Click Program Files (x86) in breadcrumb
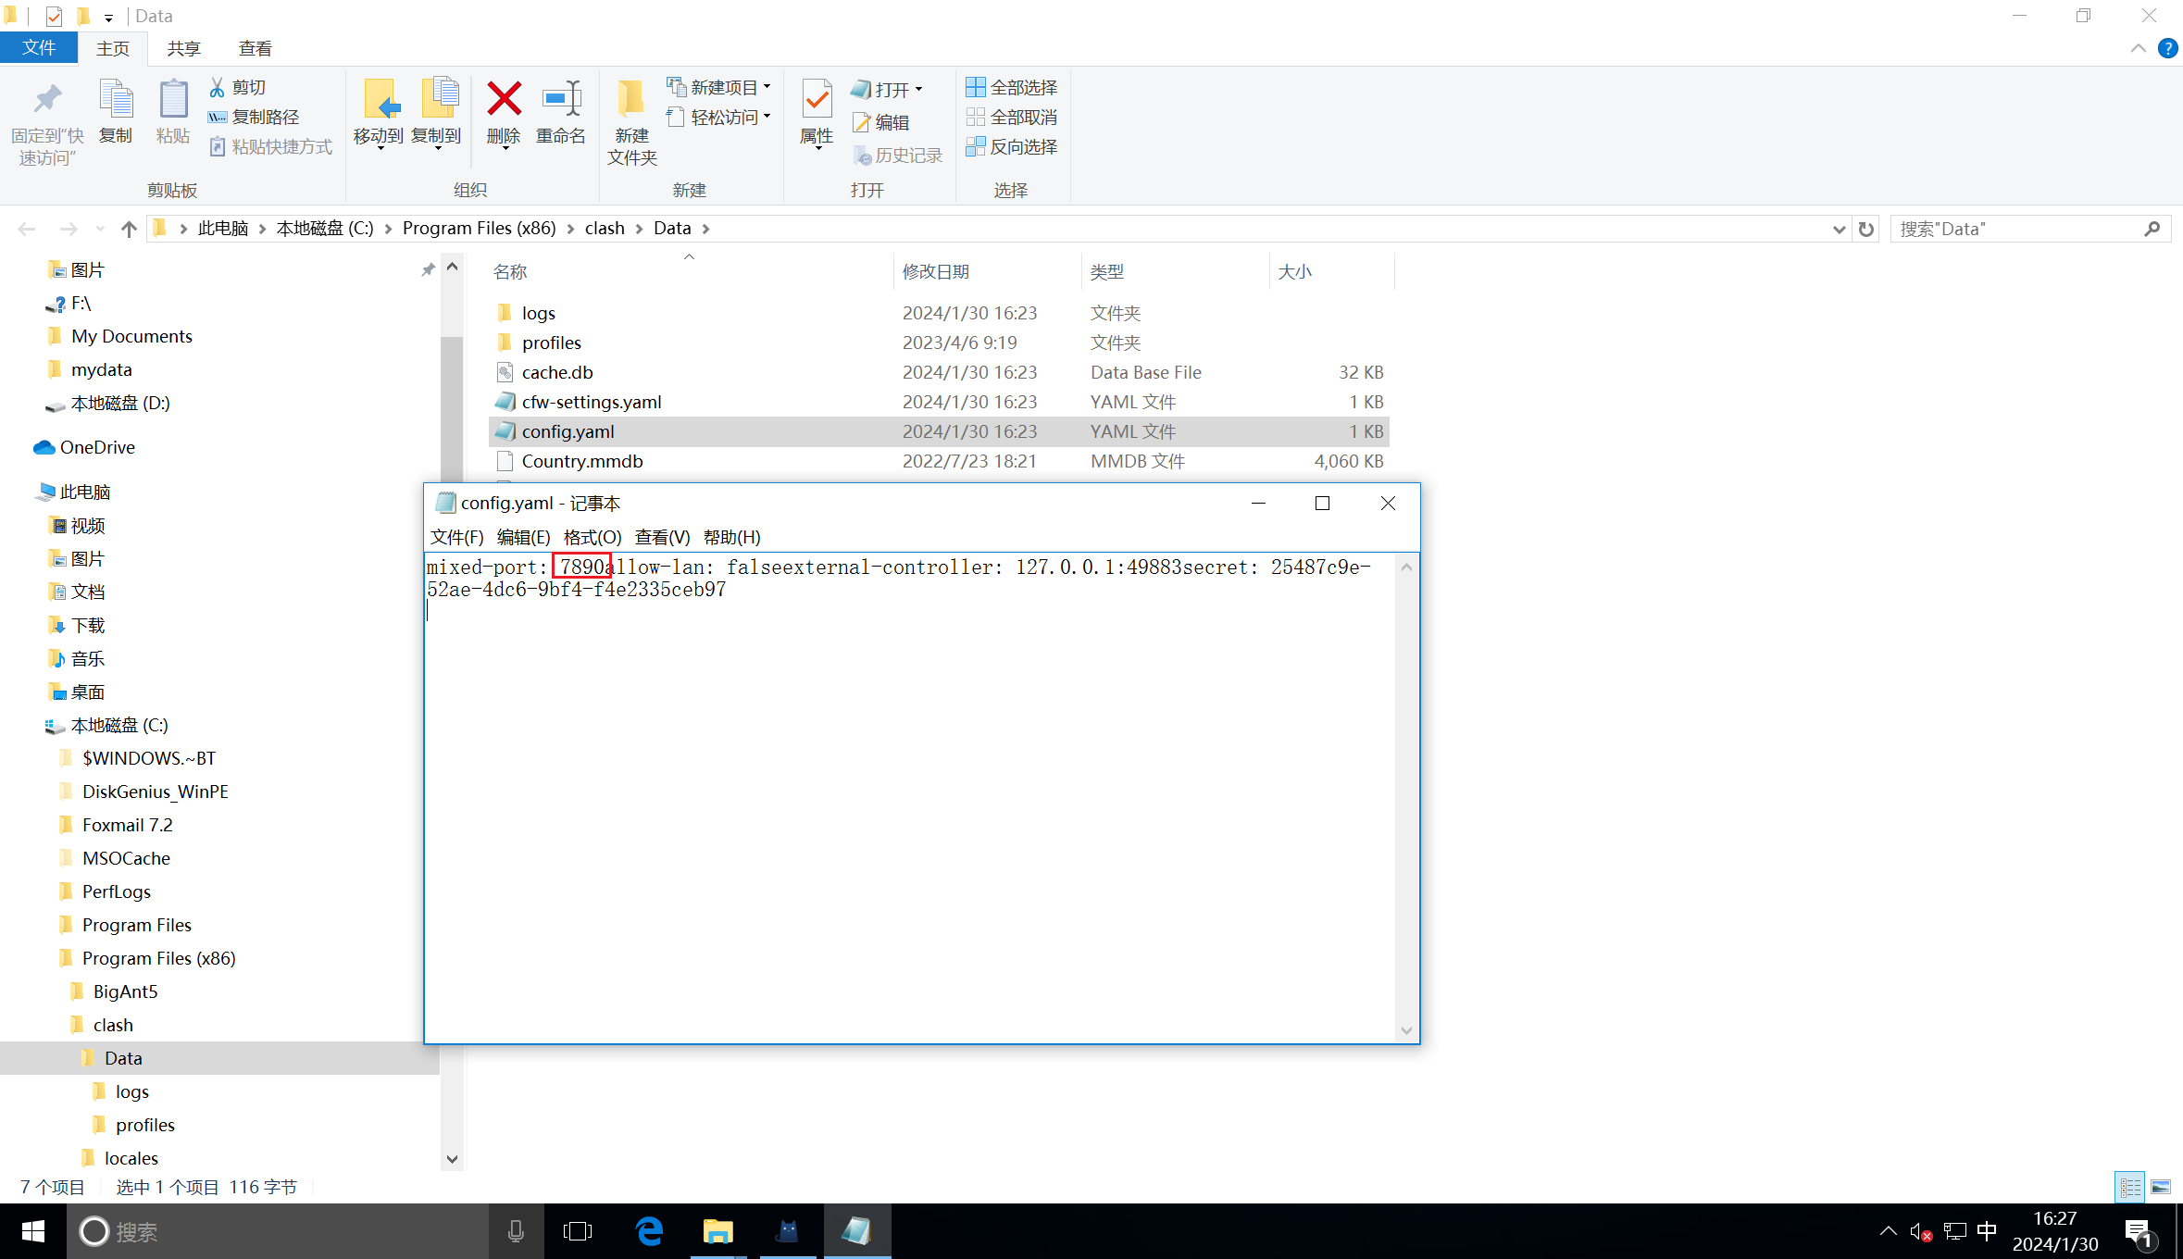The image size is (2183, 1259). pos(479,229)
